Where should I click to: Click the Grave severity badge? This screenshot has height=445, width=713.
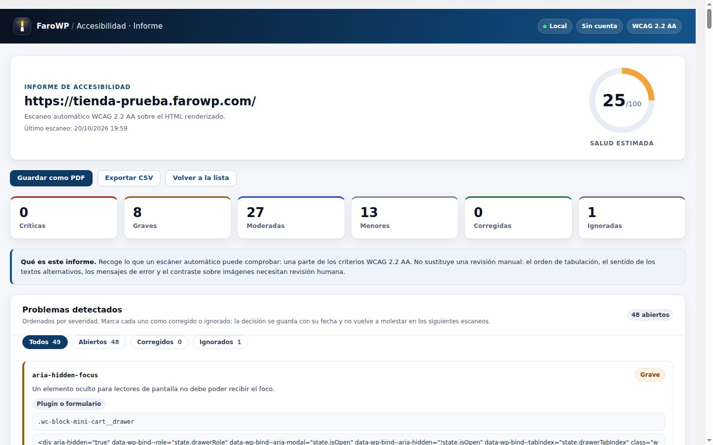[x=650, y=375]
